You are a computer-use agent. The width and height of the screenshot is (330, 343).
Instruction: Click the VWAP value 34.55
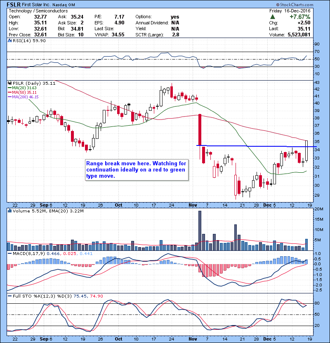[118, 35]
